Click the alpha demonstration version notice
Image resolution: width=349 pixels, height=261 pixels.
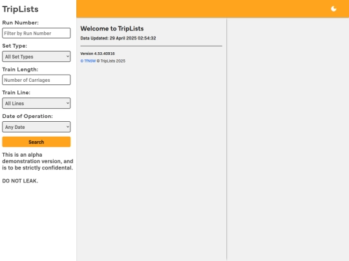pos(37,161)
